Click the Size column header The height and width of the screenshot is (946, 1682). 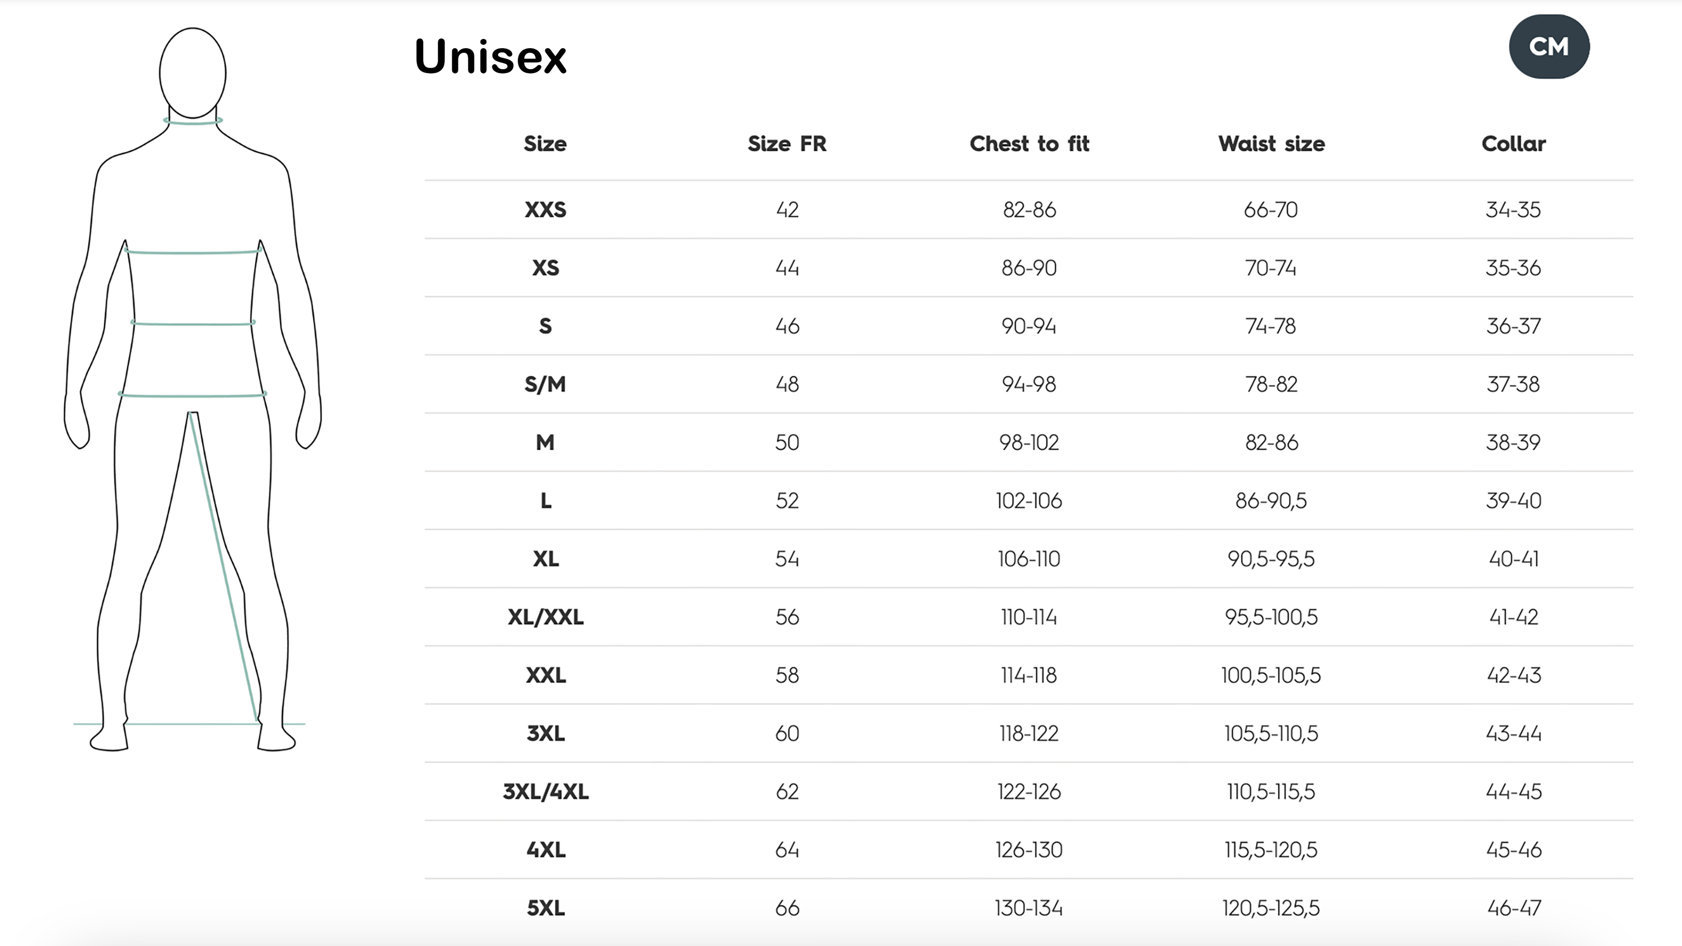(544, 144)
